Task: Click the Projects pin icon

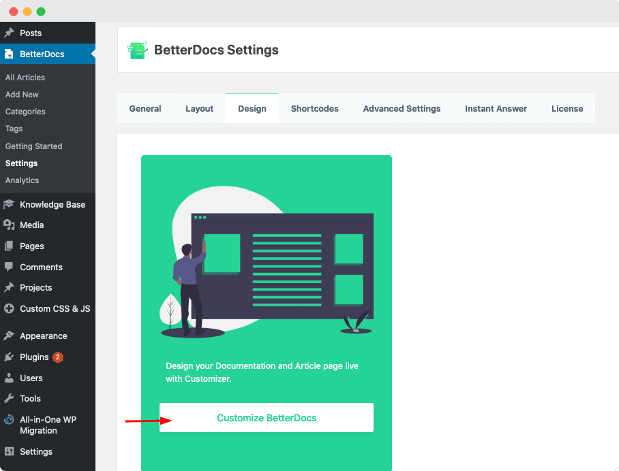Action: [9, 287]
